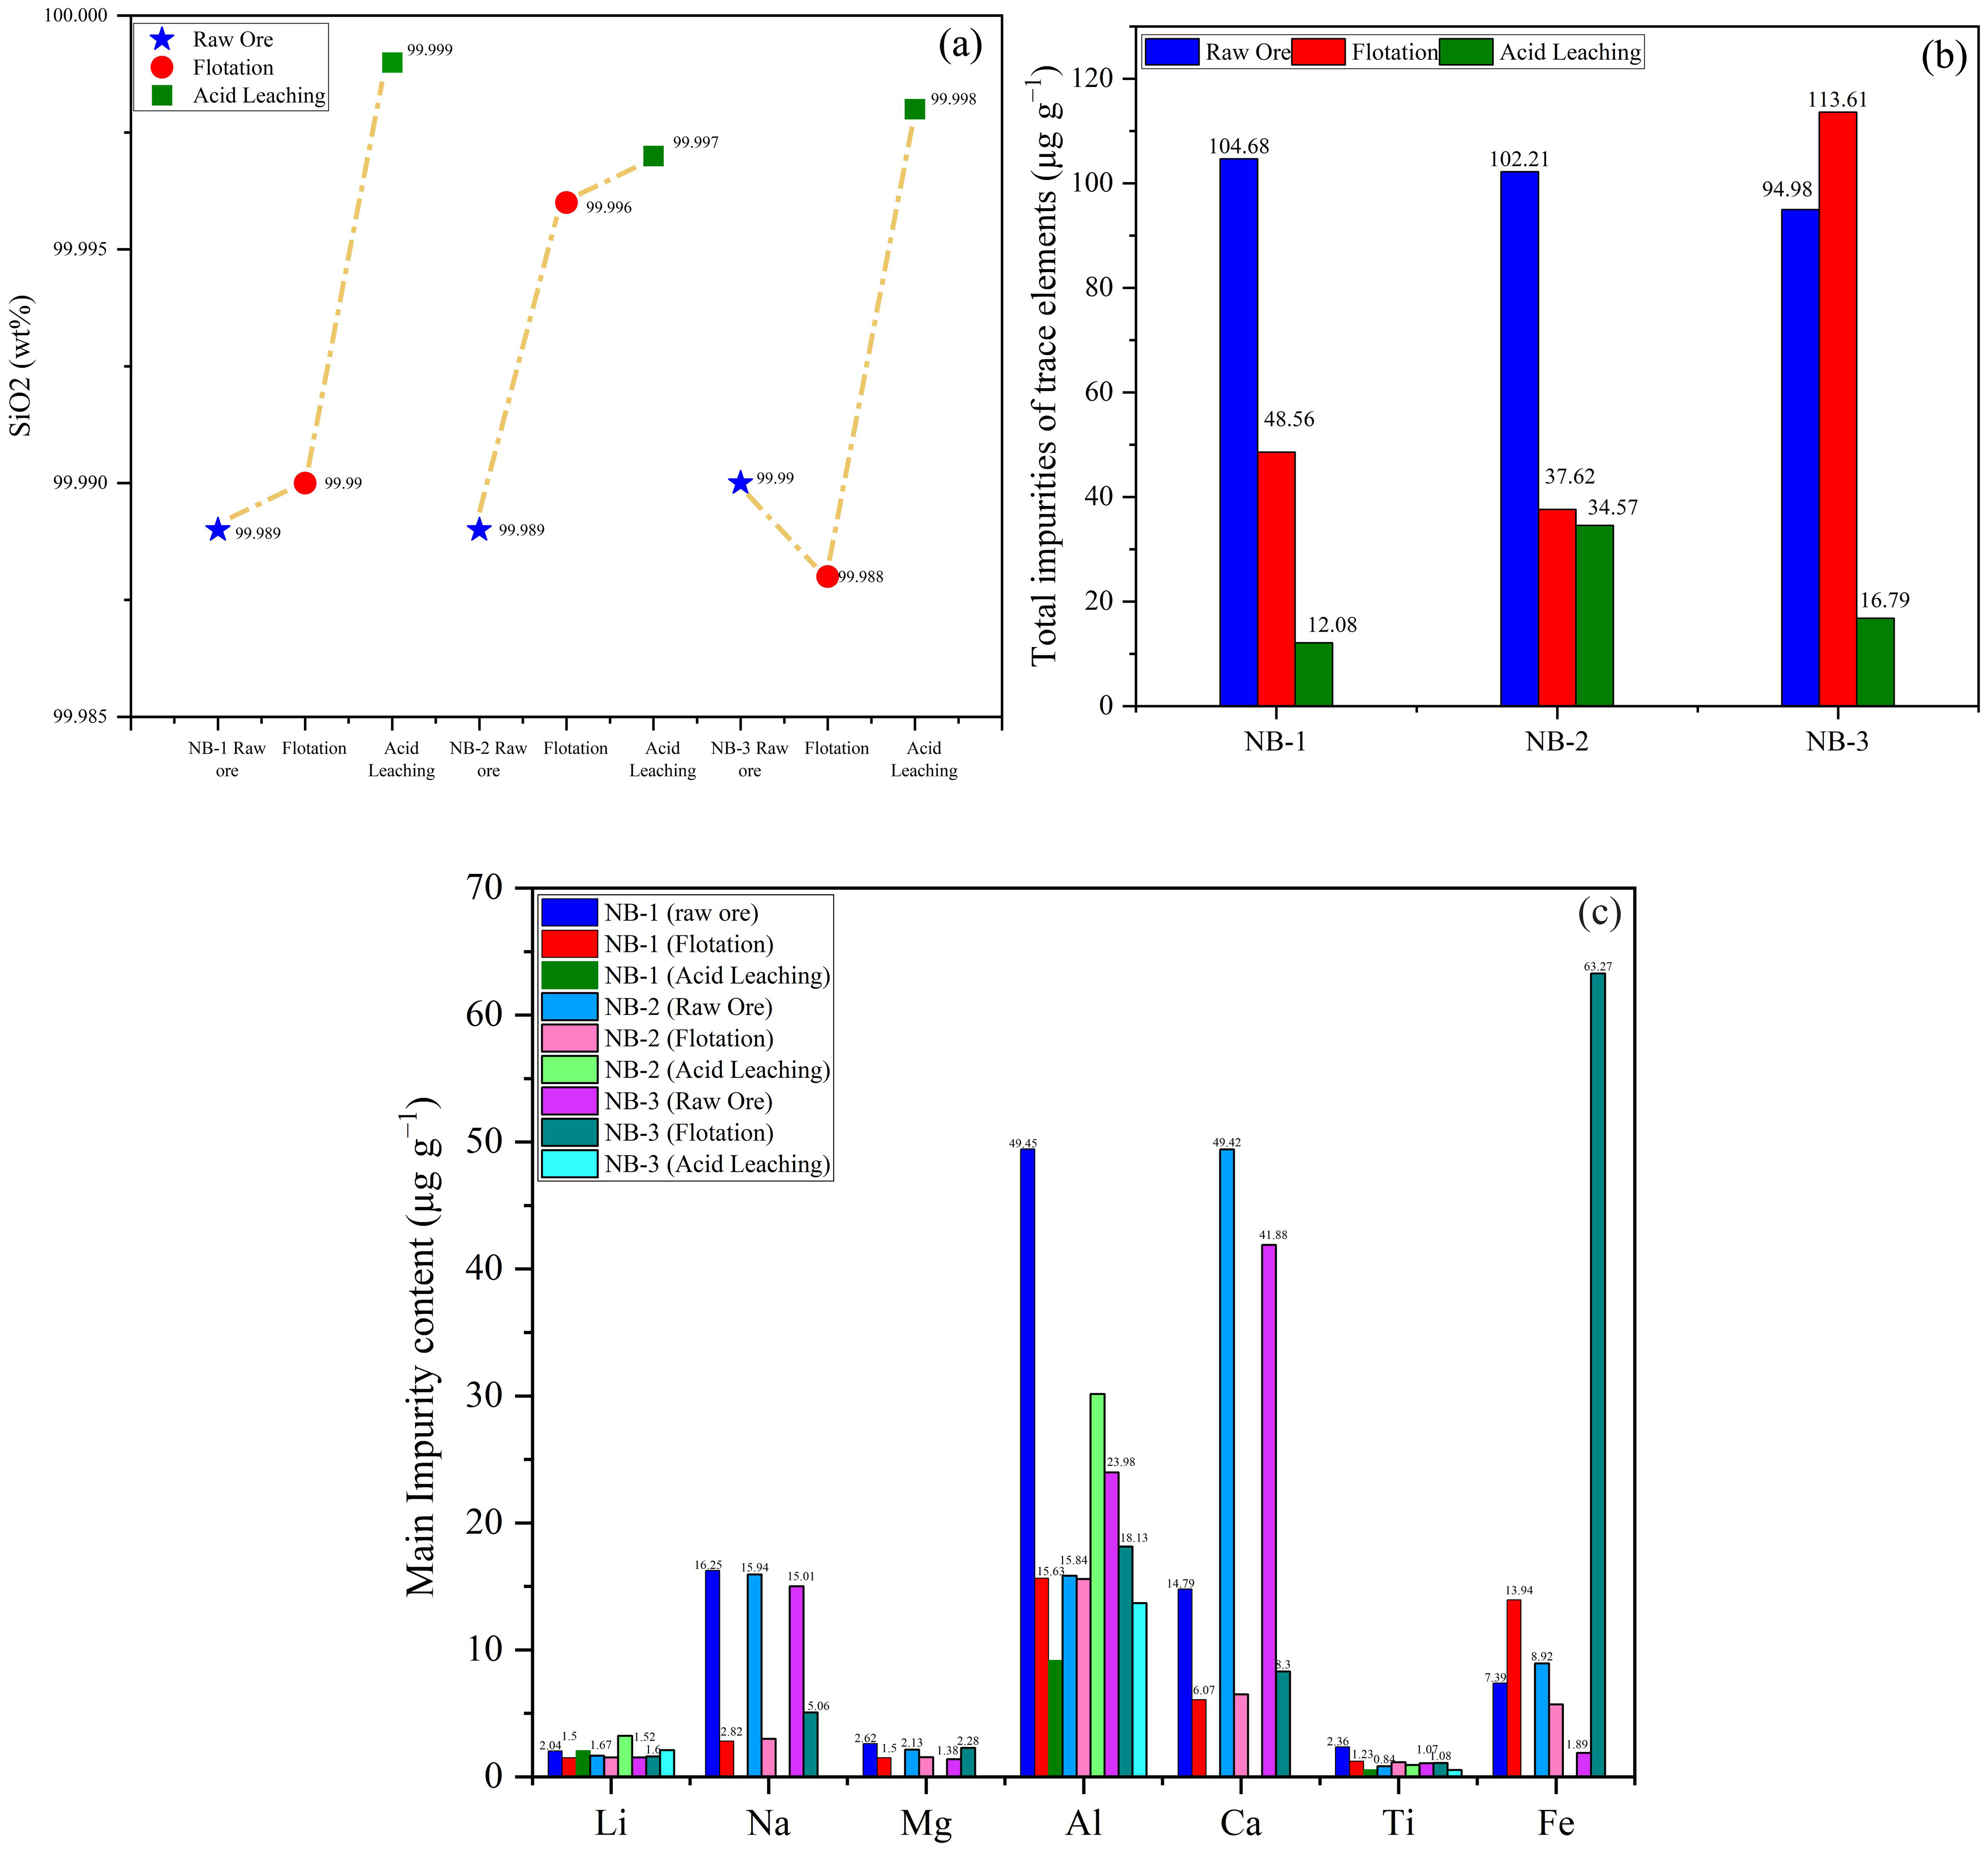
Task: Click the purple Ca bar labeled 41.88
Action: pos(1268,1511)
